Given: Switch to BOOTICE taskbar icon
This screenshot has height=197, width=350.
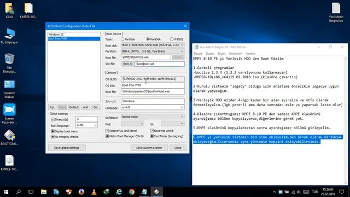Looking at the screenshot, I should pyautogui.click(x=157, y=192).
